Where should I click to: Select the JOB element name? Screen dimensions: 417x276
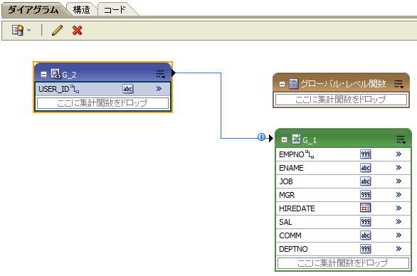point(286,181)
